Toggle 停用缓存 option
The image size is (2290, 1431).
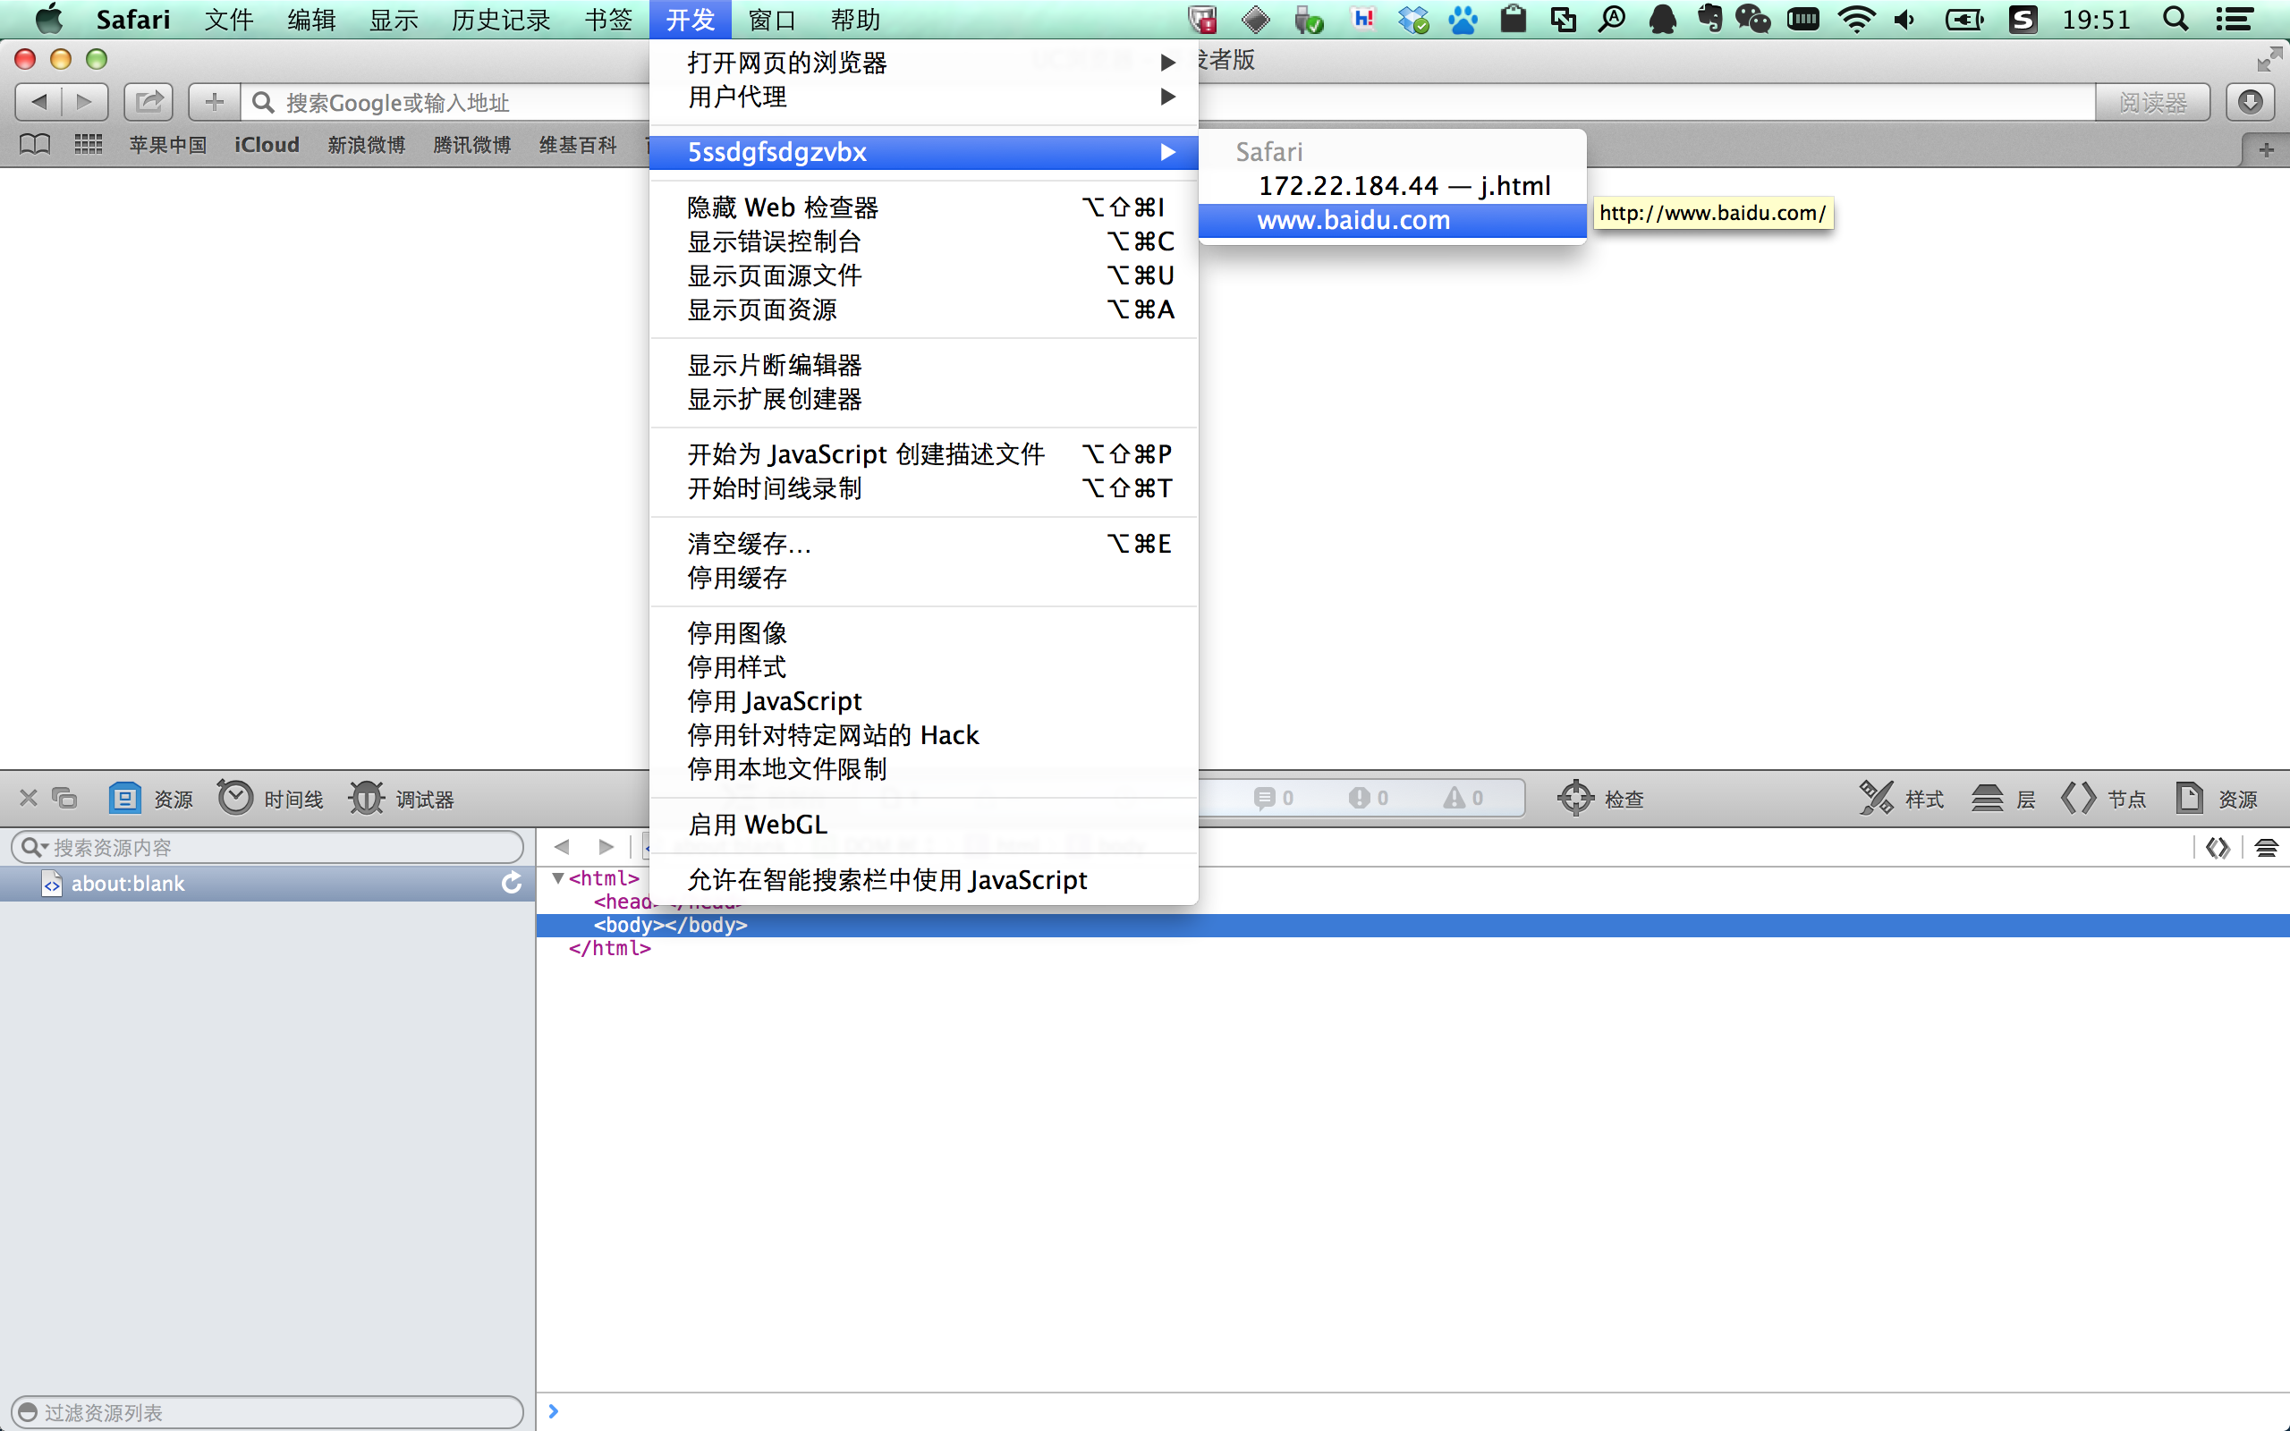923,578
